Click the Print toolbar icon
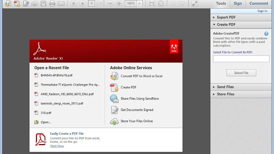274x154 pixels. pos(52,3)
